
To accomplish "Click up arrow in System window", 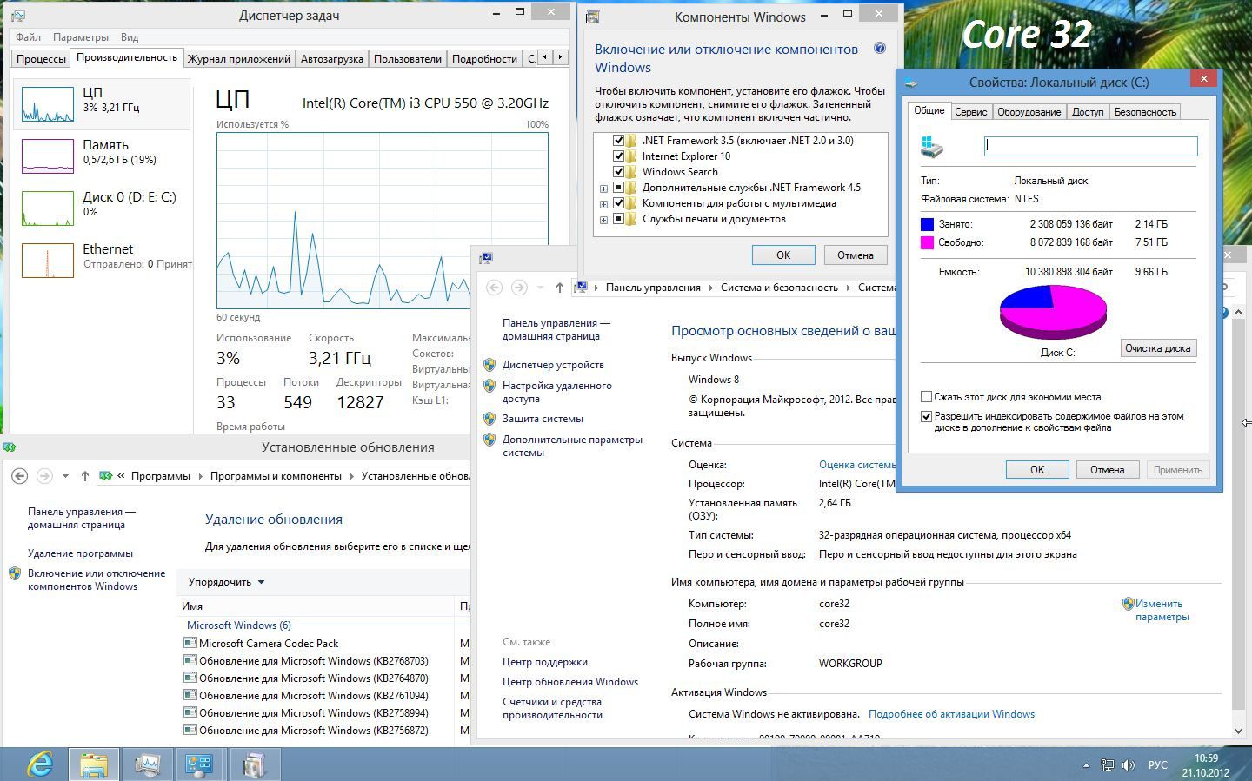I will [559, 287].
